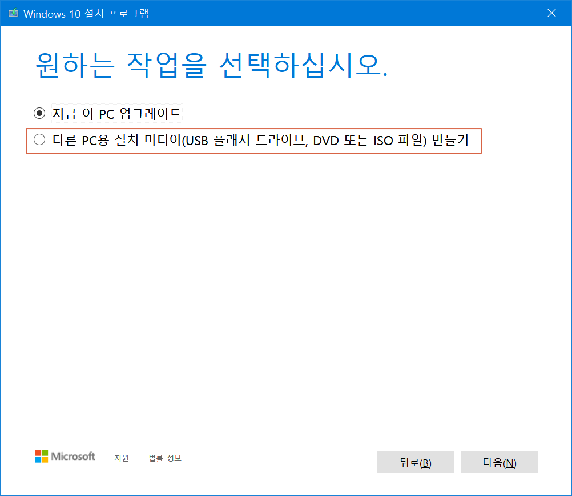Image resolution: width=572 pixels, height=496 pixels.
Task: Click the window title 'Windows 10 설치 프로그램'
Action: tap(86, 14)
